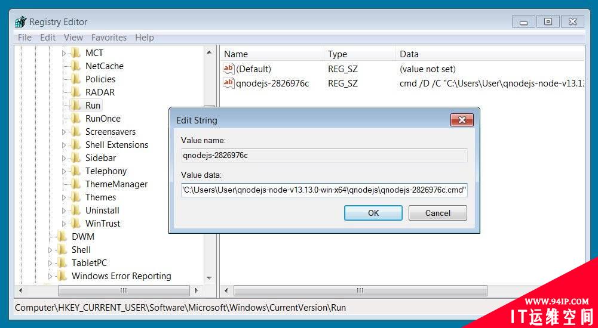Click the "(value not set)" data cell
This screenshot has width=598, height=328.
point(428,69)
